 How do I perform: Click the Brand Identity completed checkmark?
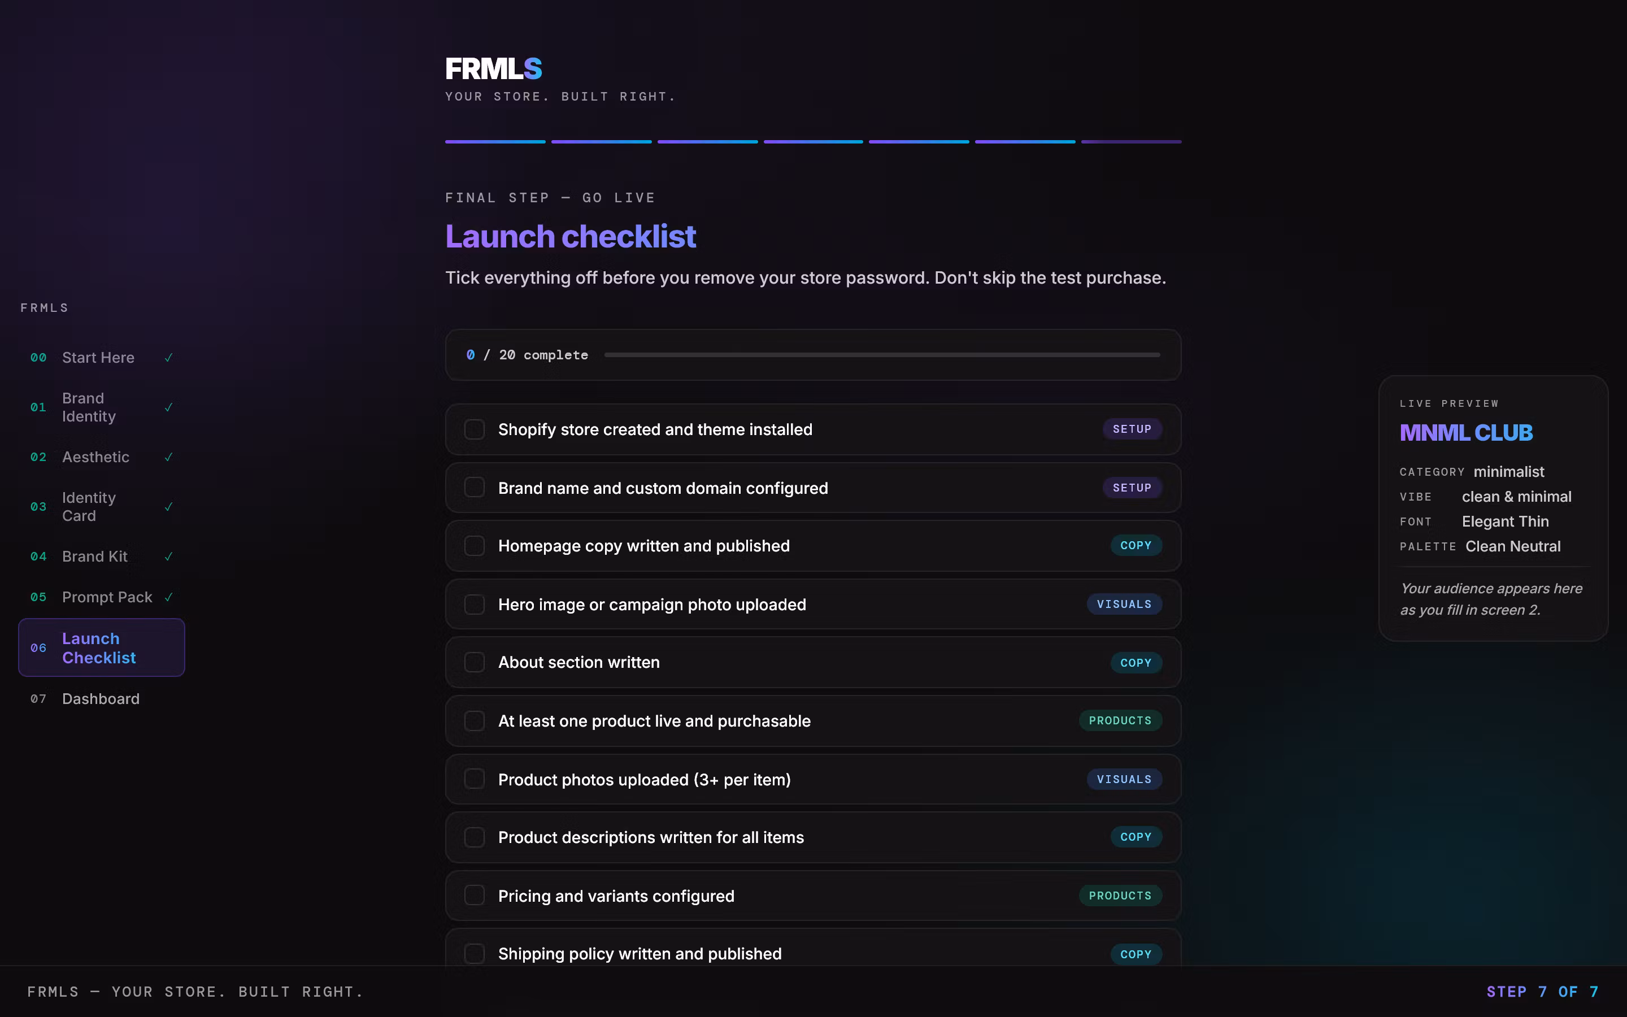click(169, 407)
